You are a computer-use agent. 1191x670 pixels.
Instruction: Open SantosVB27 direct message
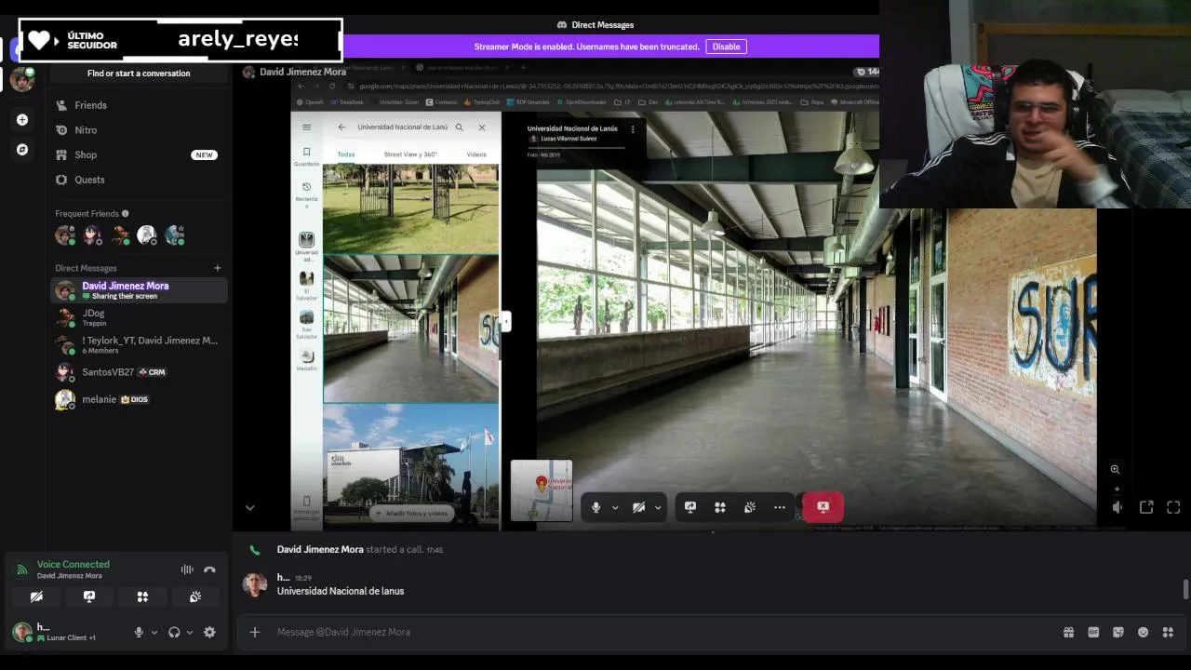[x=139, y=372]
